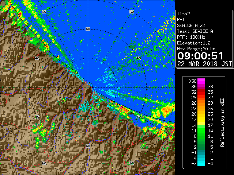234x175 pixels.
Task: Choose the teal swatch for -1 to 2 dBZ
Action: click(x=201, y=152)
